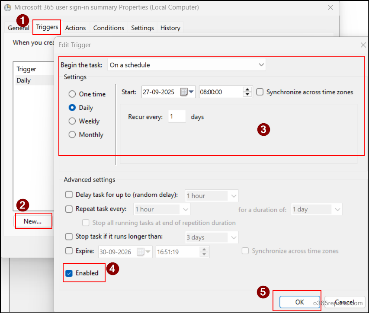
Task: Select the Monthly radio button
Action: pos(72,134)
